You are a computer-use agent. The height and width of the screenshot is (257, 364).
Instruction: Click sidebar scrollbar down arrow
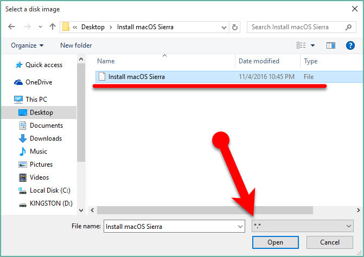81,210
